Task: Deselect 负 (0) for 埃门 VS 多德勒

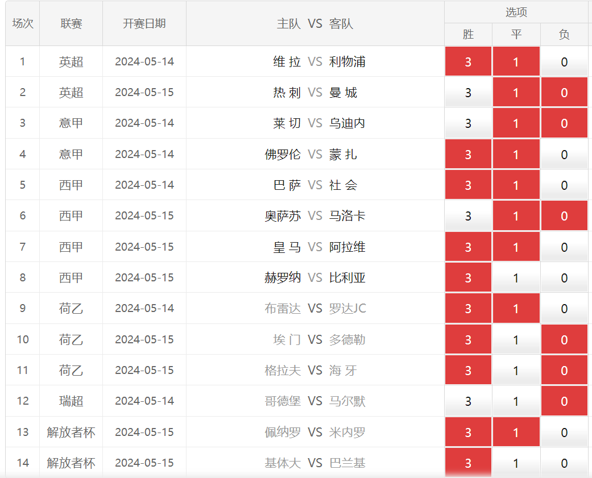Action: pos(564,339)
